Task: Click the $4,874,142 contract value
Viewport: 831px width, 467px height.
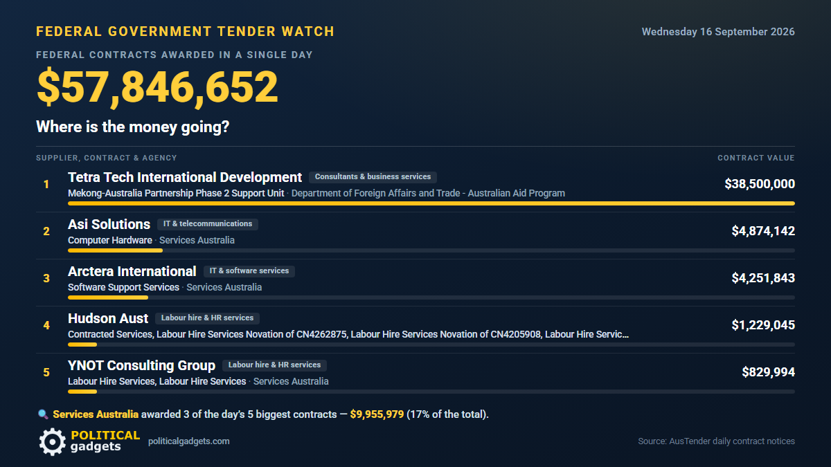Action: tap(763, 231)
